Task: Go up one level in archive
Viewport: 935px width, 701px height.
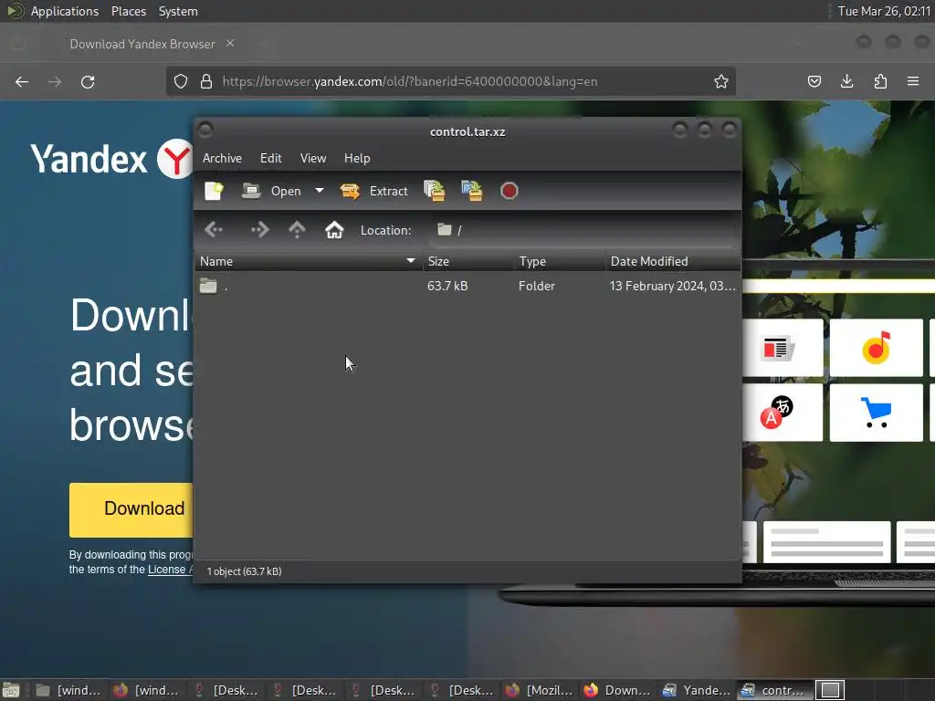Action: click(297, 229)
